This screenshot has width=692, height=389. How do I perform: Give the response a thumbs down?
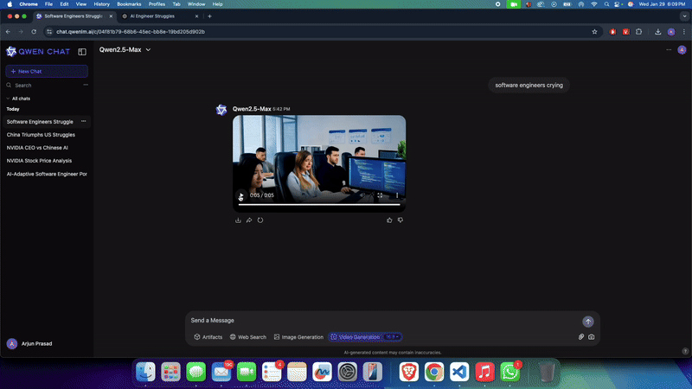point(400,220)
